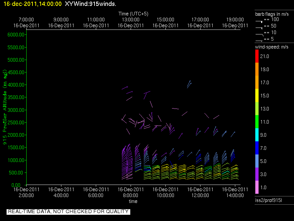Image resolution: width=294 pixels, height=221 pixels.
Task: Click the 100 m/s barb flag symbol
Action: 259,22
